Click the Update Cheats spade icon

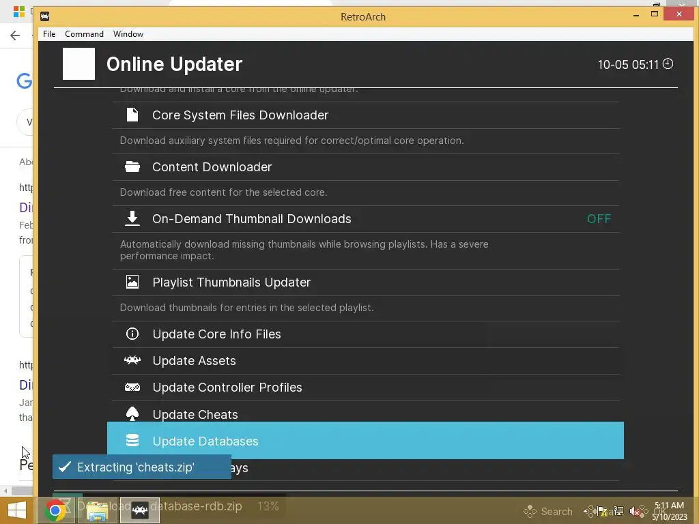[x=132, y=414]
